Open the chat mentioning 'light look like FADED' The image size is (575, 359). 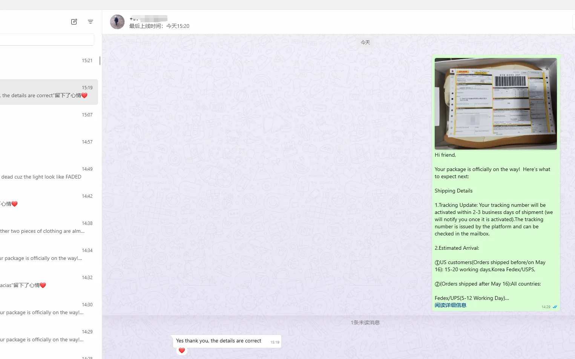click(x=49, y=173)
